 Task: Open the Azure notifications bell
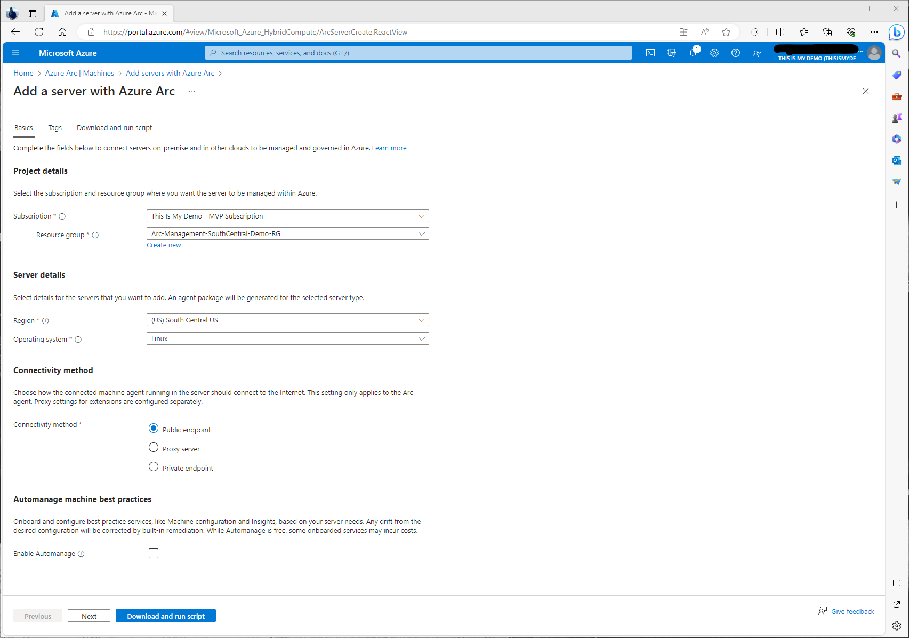point(693,53)
